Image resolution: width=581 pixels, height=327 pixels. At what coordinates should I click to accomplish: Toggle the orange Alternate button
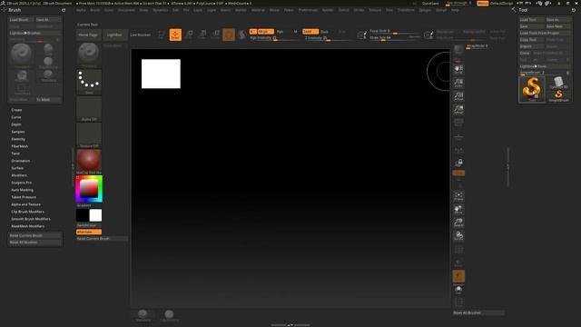(89, 232)
